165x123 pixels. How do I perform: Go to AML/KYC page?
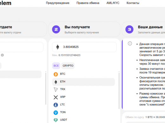pyautogui.click(x=113, y=3)
